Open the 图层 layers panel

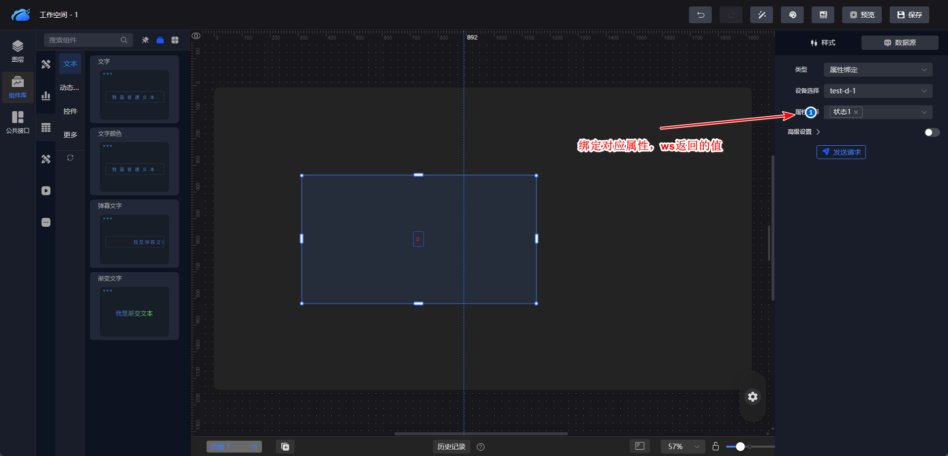point(18,51)
